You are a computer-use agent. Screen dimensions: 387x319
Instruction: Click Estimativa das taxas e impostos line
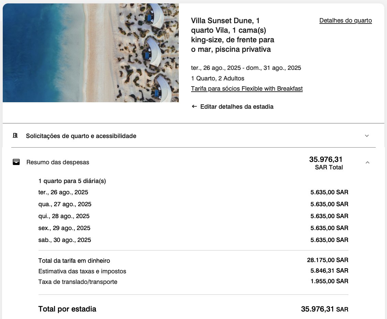tap(193, 271)
